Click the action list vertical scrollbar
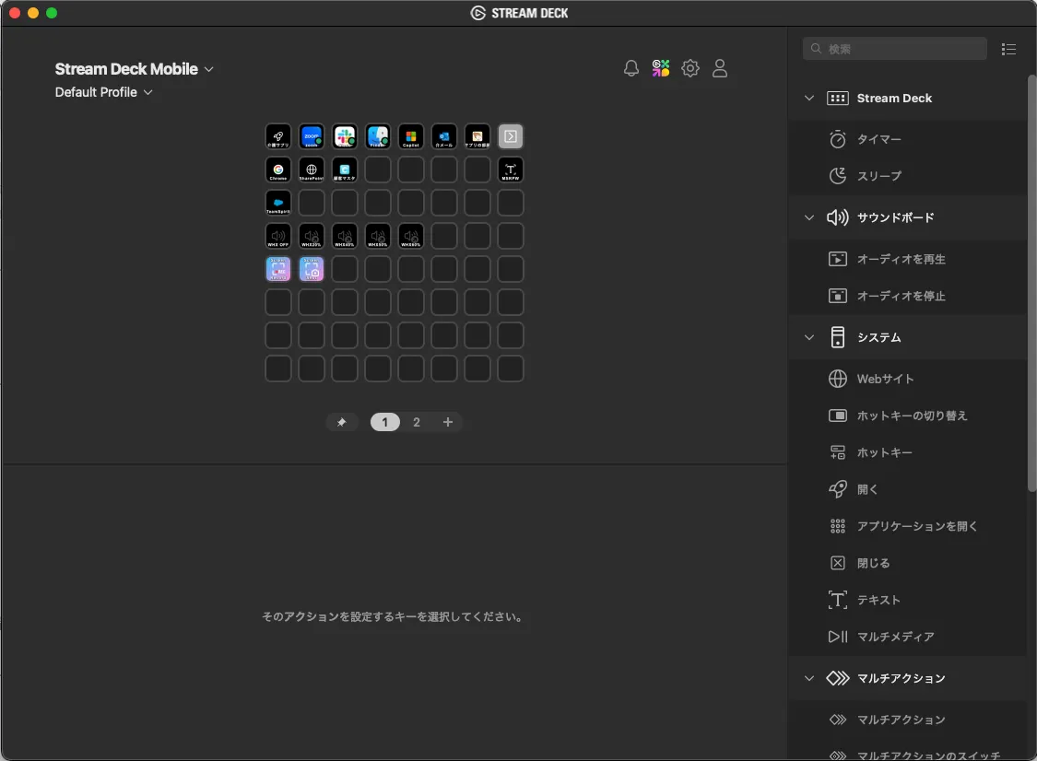Viewport: 1037px width, 761px height. pos(1031,283)
